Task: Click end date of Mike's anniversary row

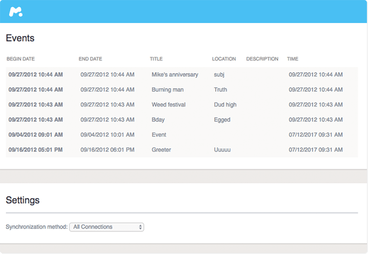Action: click(108, 75)
